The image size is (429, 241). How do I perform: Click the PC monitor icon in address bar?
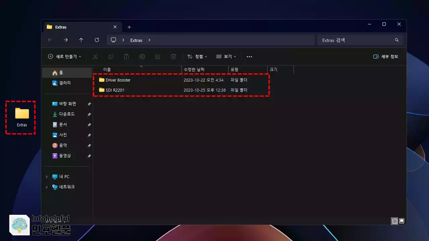coord(114,40)
